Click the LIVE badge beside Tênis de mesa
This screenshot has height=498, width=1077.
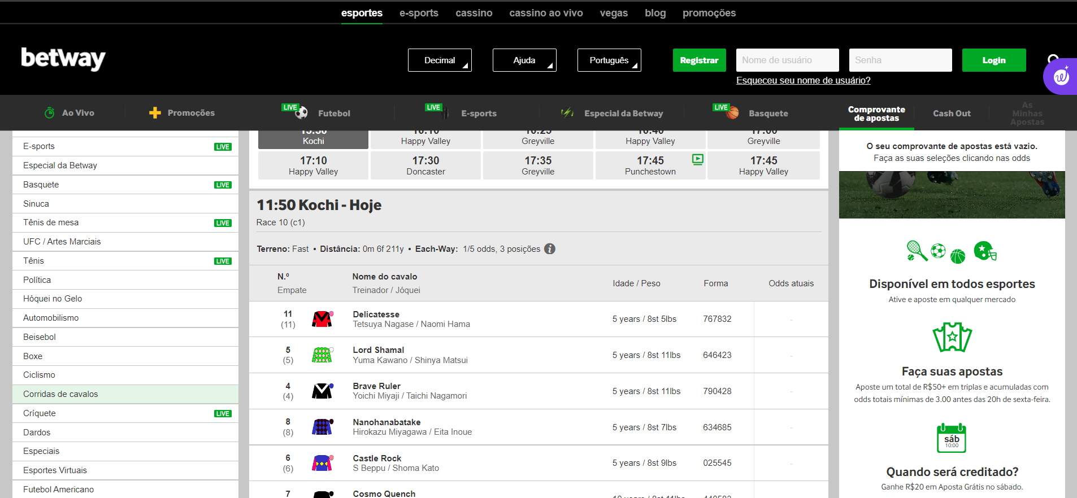click(x=223, y=223)
